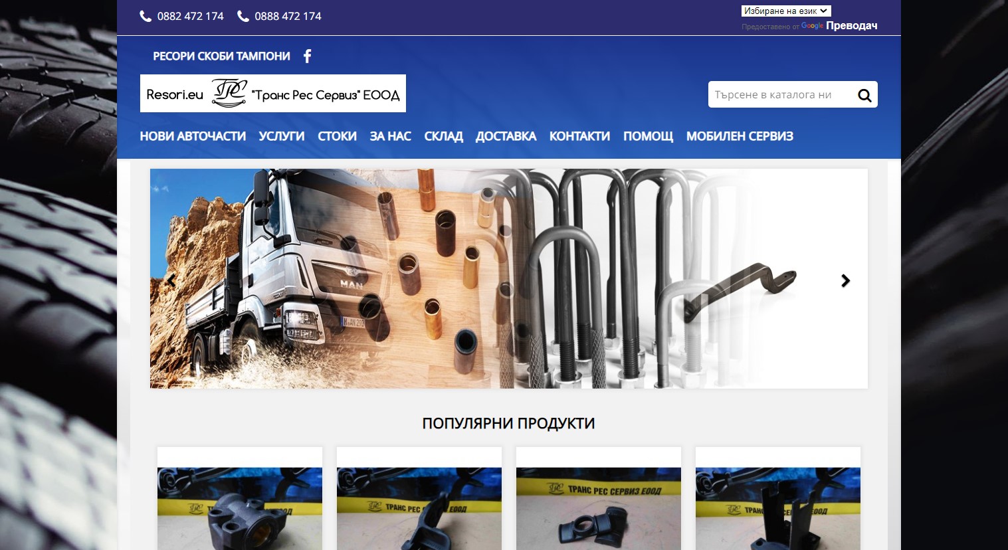The width and height of the screenshot is (1008, 550).
Task: Click phone icon beside 0882 472 174
Action: click(x=146, y=16)
